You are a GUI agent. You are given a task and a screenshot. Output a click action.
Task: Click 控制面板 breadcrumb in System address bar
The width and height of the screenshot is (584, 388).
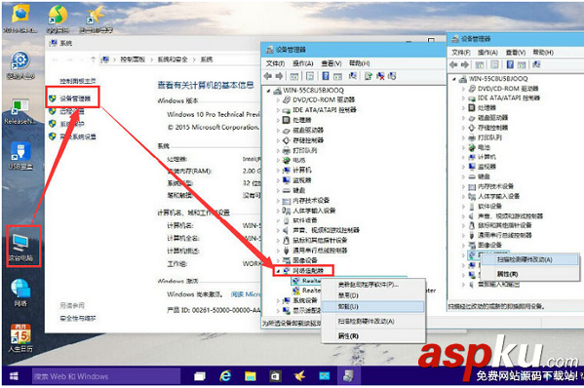pyautogui.click(x=133, y=59)
